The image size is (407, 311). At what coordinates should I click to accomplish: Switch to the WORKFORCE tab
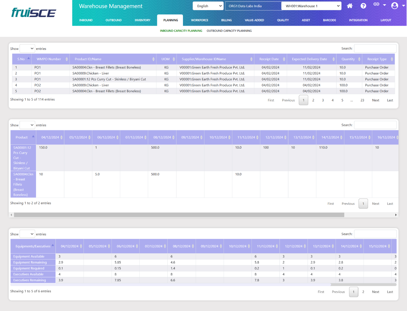coord(199,20)
